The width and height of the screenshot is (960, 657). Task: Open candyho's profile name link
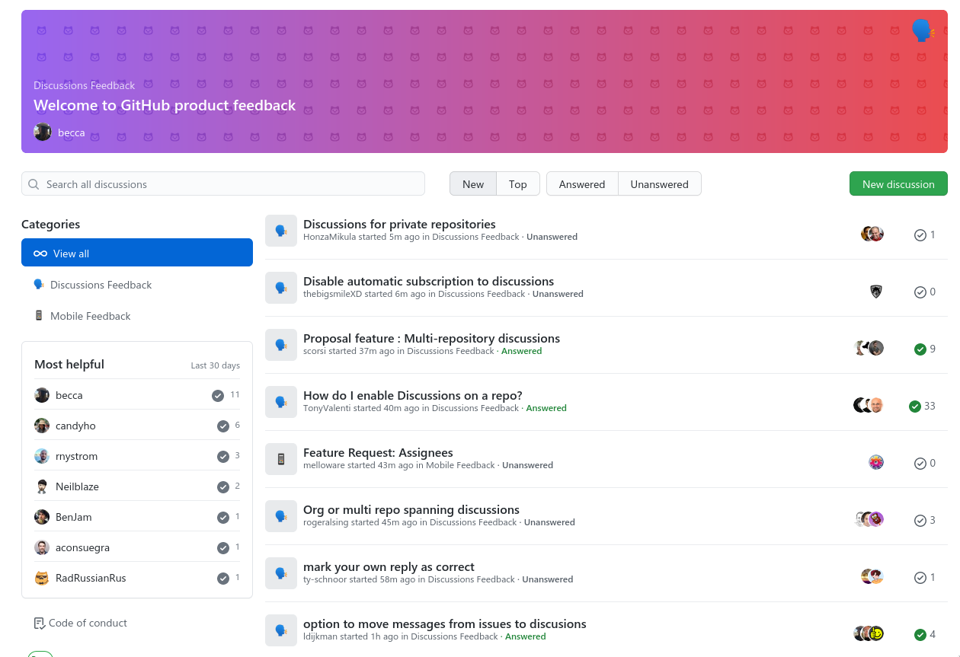75,426
